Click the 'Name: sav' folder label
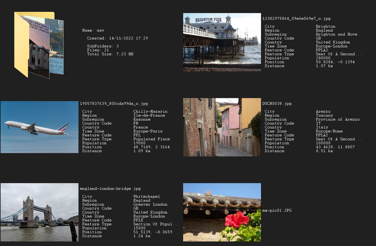Screen dimensions: 376x246 coord(93,30)
